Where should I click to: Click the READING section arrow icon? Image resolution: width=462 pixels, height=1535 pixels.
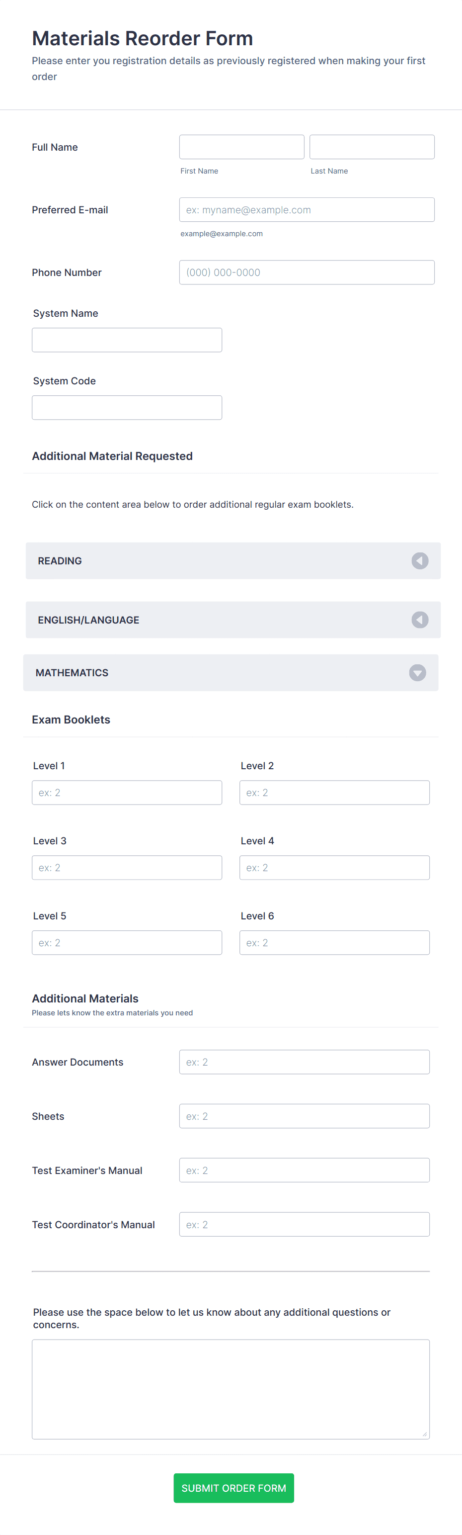420,560
